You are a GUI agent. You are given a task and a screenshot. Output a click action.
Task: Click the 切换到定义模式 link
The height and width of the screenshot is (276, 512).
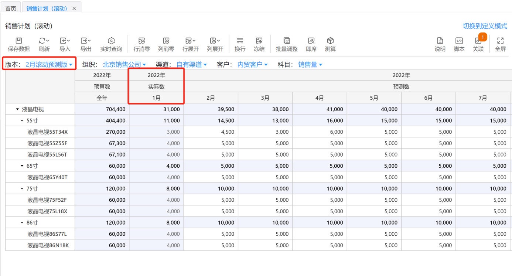click(x=485, y=26)
